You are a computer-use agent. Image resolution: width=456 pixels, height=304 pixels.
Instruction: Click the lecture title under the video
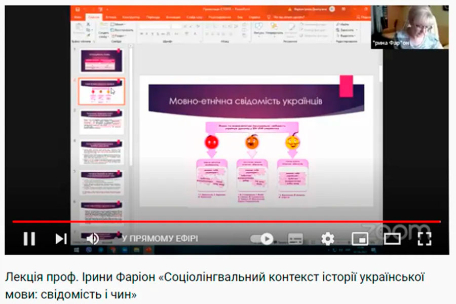pyautogui.click(x=215, y=285)
